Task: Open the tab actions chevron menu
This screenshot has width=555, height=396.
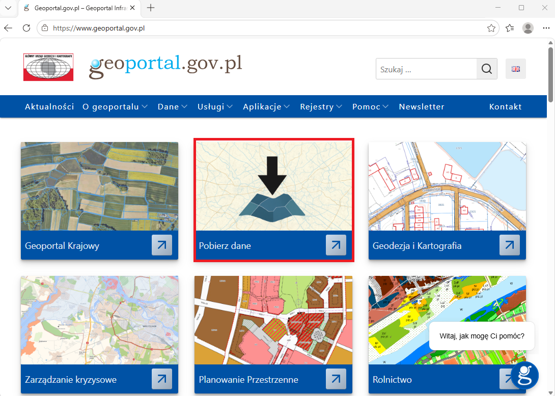Action: coord(8,8)
